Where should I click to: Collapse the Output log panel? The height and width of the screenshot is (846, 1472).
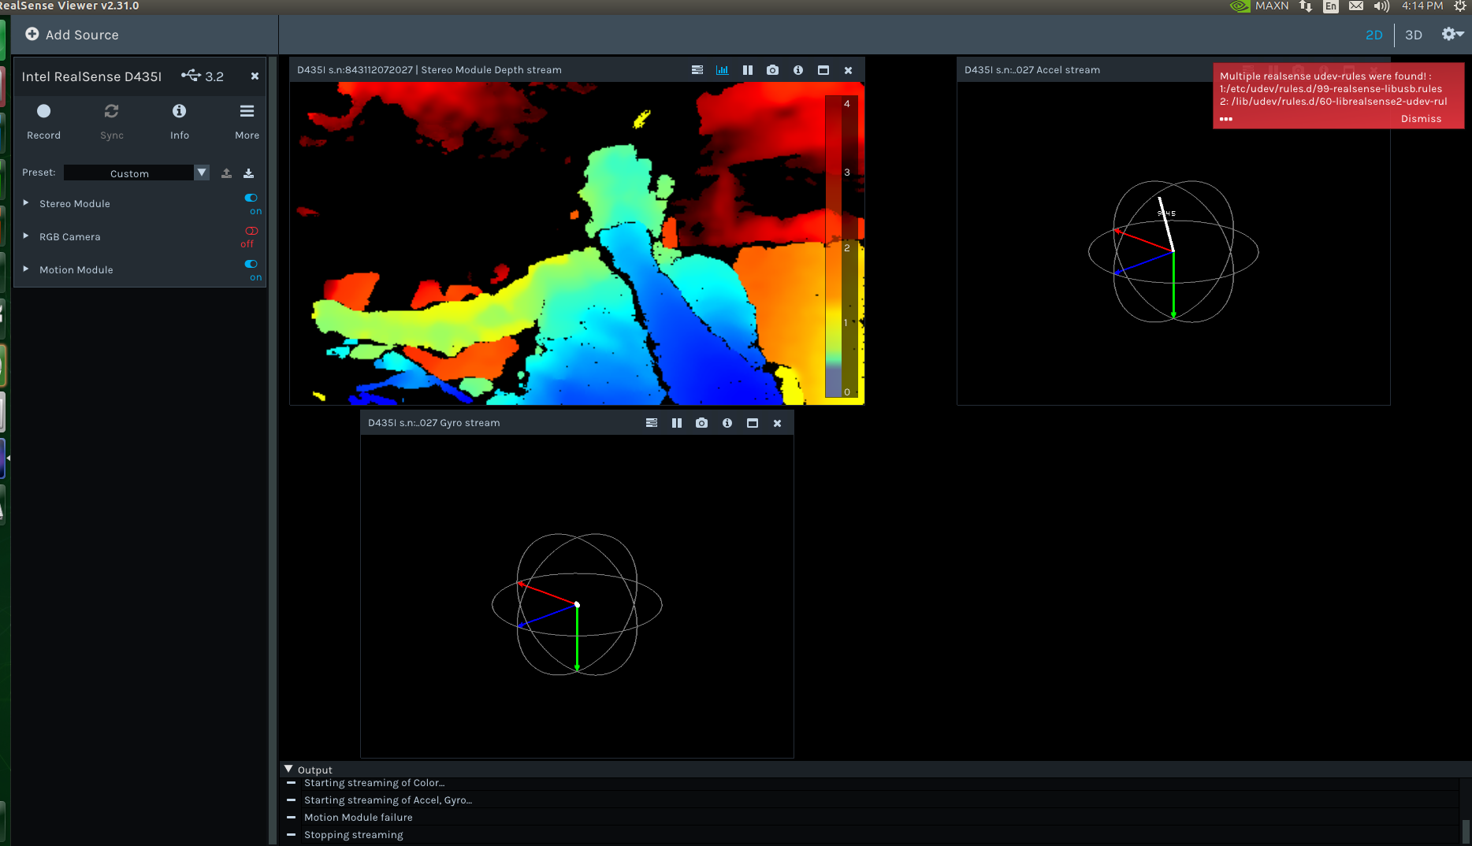point(288,769)
